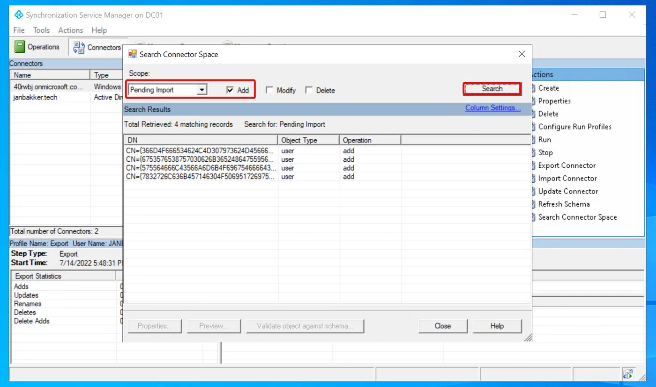Uncheck the Add checkbox
Image resolution: width=656 pixels, height=387 pixels.
click(x=230, y=90)
